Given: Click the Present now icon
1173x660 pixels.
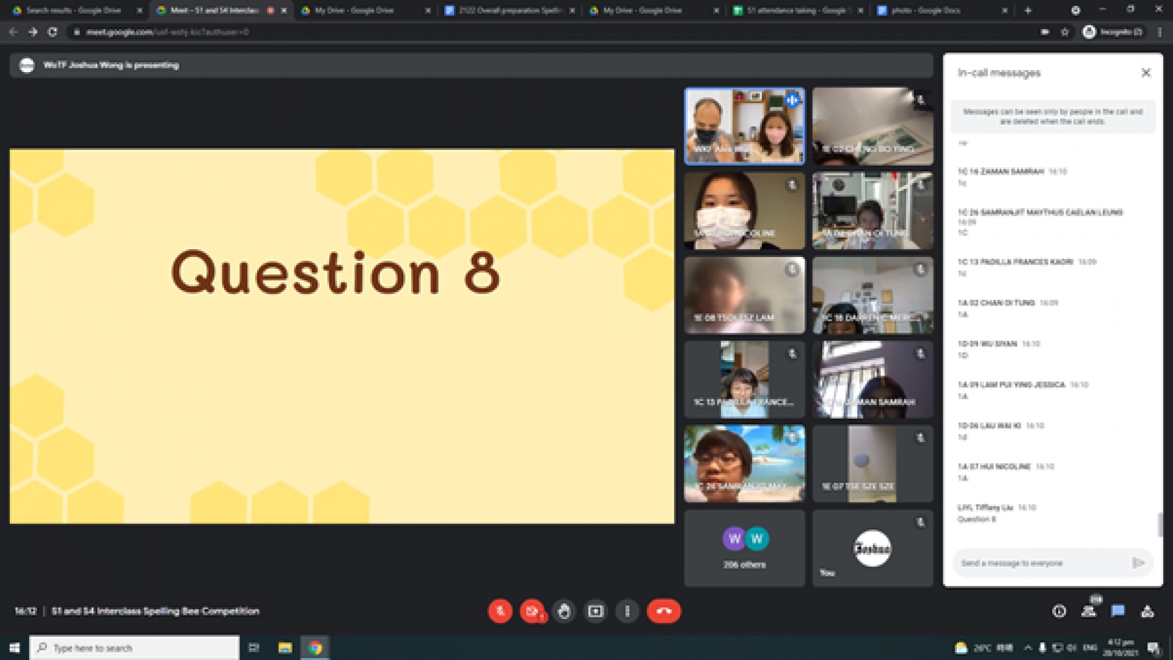Looking at the screenshot, I should 596,611.
